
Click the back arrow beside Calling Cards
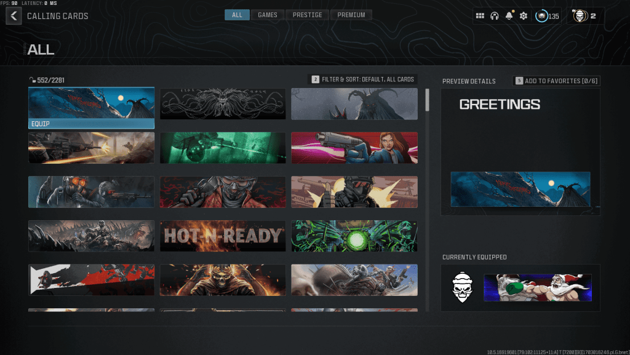[x=14, y=15]
